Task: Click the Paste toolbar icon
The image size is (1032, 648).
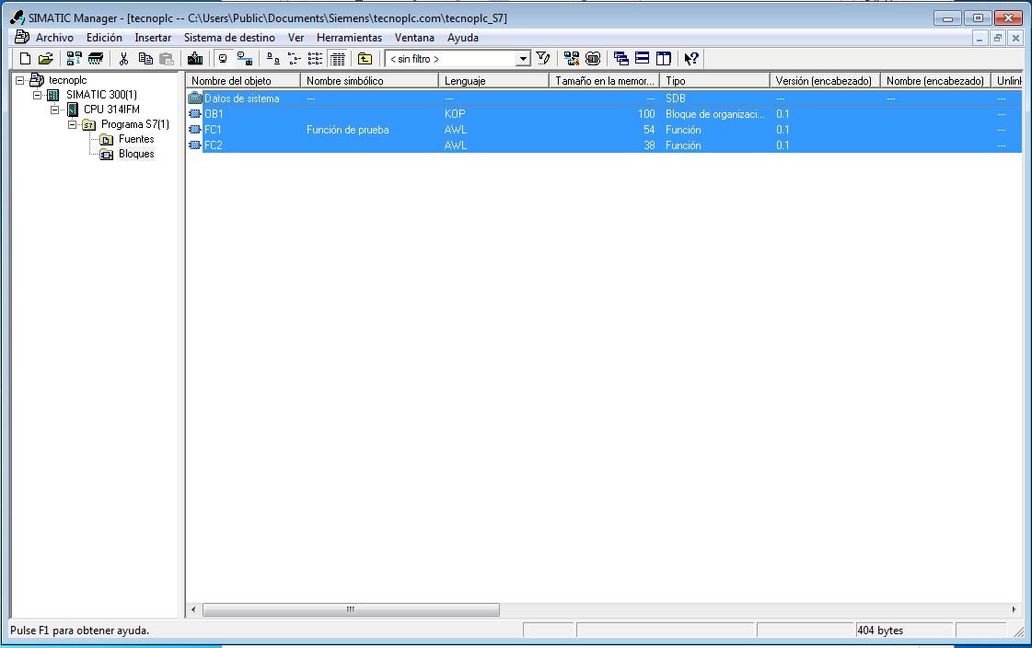Action: tap(167, 59)
